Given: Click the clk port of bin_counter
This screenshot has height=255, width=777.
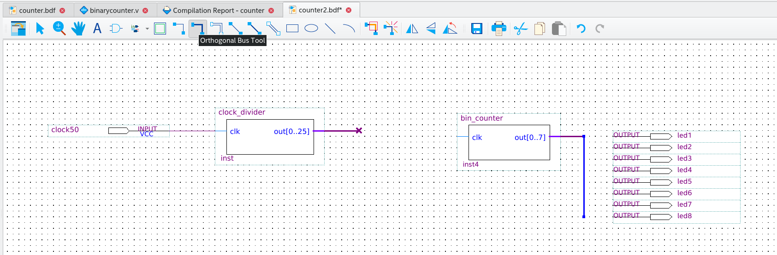Looking at the screenshot, I should [x=477, y=138].
